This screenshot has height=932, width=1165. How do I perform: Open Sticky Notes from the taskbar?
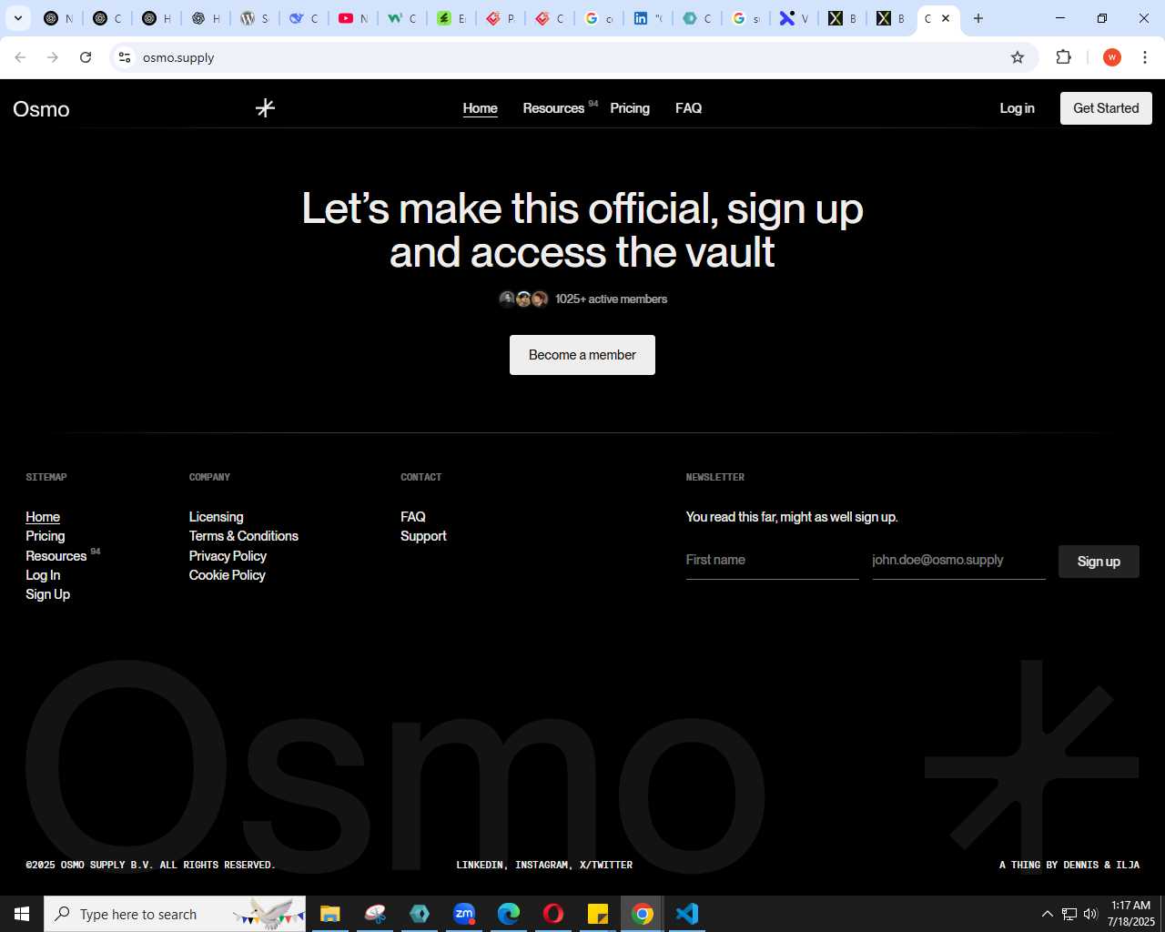598,914
